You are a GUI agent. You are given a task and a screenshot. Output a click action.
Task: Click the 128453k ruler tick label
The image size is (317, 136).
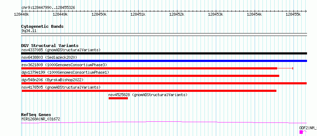(x=215, y=14)
